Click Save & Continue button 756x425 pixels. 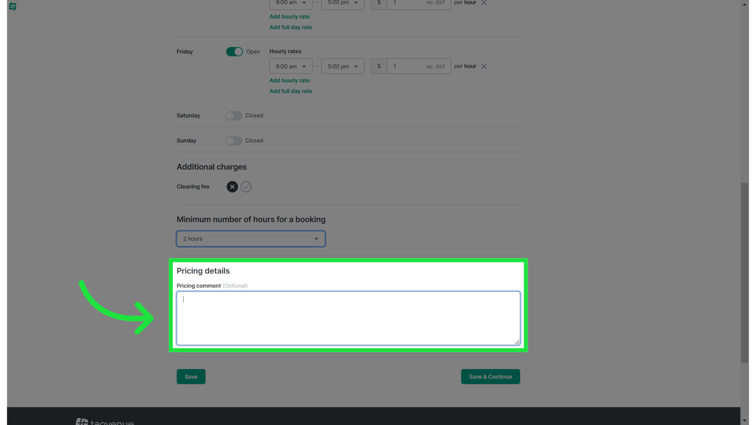491,377
